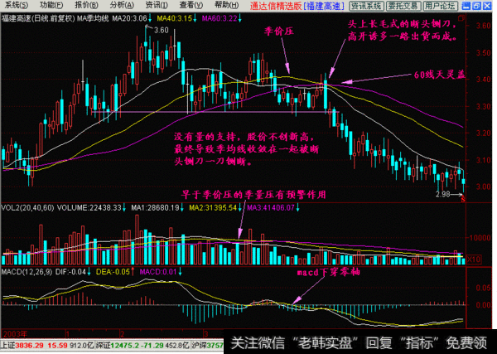The image size is (497, 354).
Task: Click the MA2:31395.54 volume average
Action: click(213, 208)
